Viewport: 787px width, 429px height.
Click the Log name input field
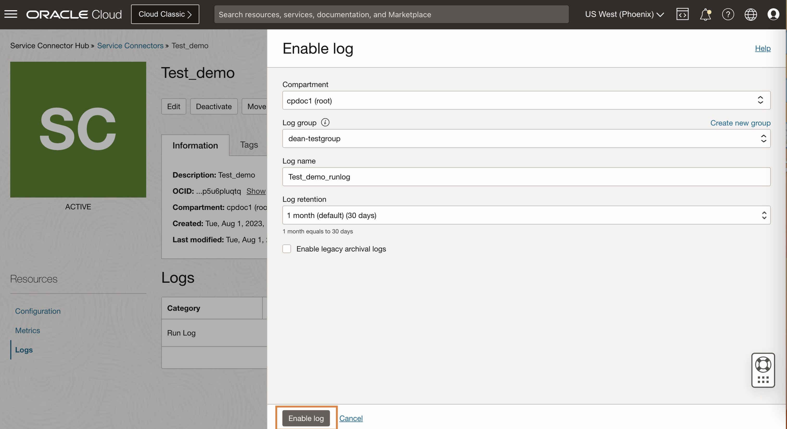[x=525, y=177]
